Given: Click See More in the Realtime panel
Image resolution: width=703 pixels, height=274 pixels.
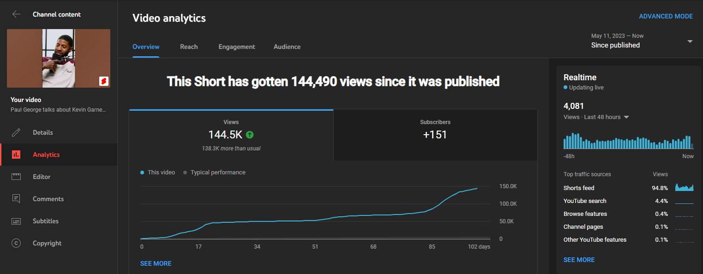Looking at the screenshot, I should [579, 260].
